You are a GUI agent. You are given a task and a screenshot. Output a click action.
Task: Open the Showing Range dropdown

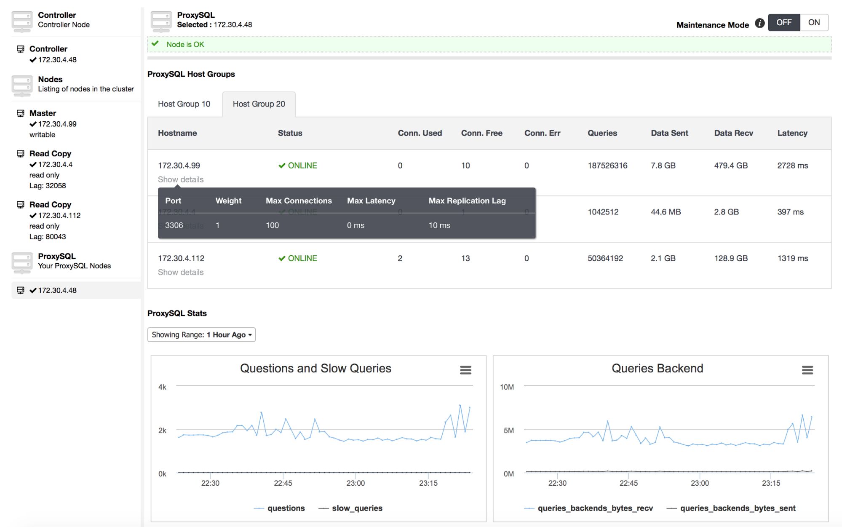201,334
